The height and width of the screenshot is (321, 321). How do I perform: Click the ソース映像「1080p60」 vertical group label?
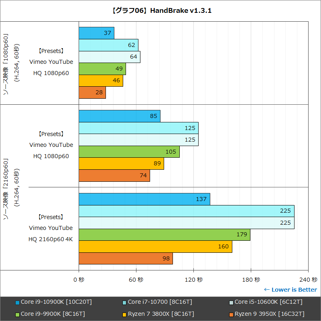click(6, 64)
